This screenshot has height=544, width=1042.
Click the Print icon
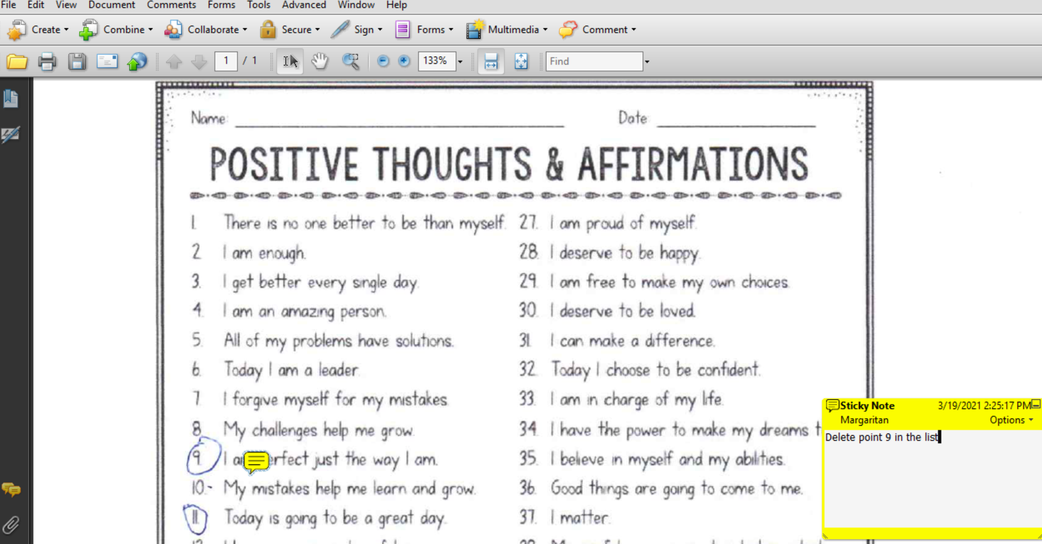(47, 62)
